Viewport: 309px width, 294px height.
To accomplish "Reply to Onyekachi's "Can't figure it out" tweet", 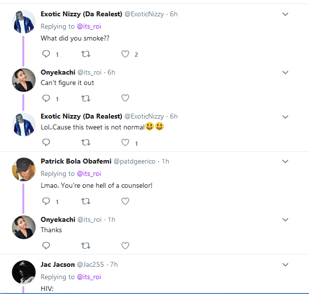I will point(47,98).
